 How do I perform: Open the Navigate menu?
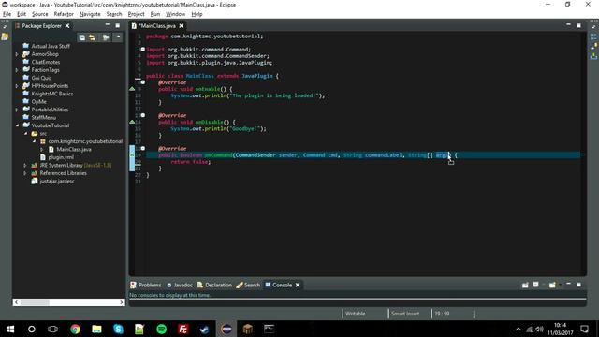[90, 14]
